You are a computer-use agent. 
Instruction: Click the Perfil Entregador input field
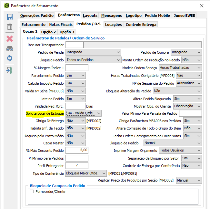click(77, 166)
